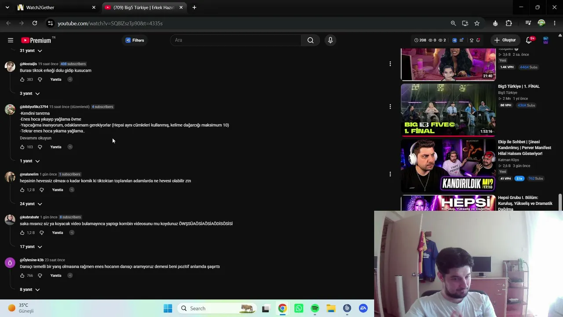Open the 21:40 video thumbnail in the sidebar
Image resolution: width=563 pixels, height=317 pixels.
448,64
